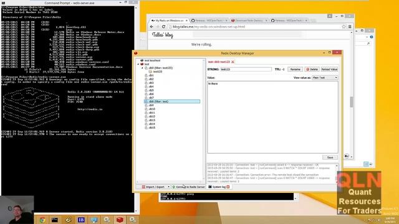The width and height of the screenshot is (399, 224).
Task: Reload the Chrome page
Action: 163,27
